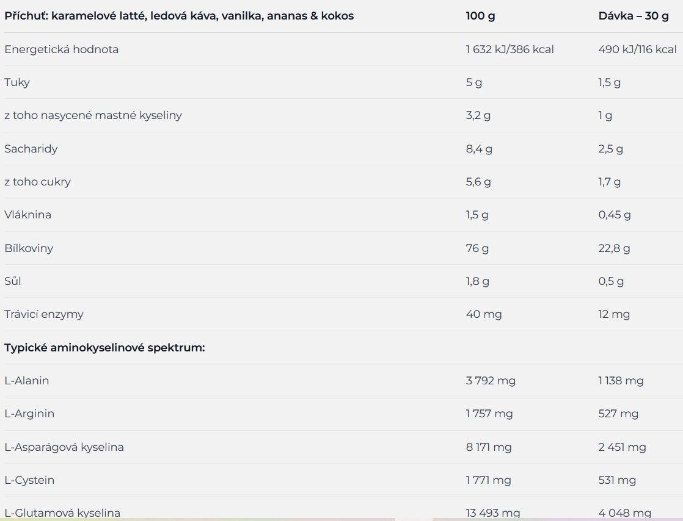The image size is (683, 521).
Task: Click the 'Příchuť' flavor header text
Action: [x=179, y=16]
